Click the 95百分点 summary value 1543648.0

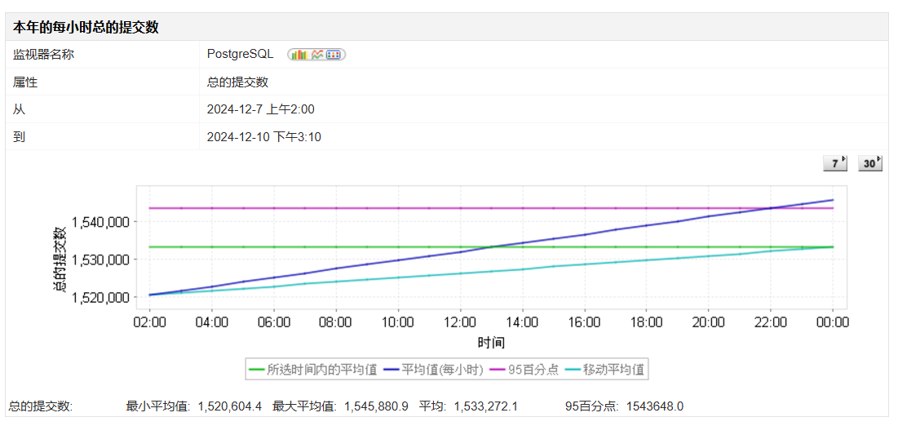[653, 406]
